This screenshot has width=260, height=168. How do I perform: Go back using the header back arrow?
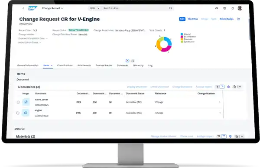(23, 8)
